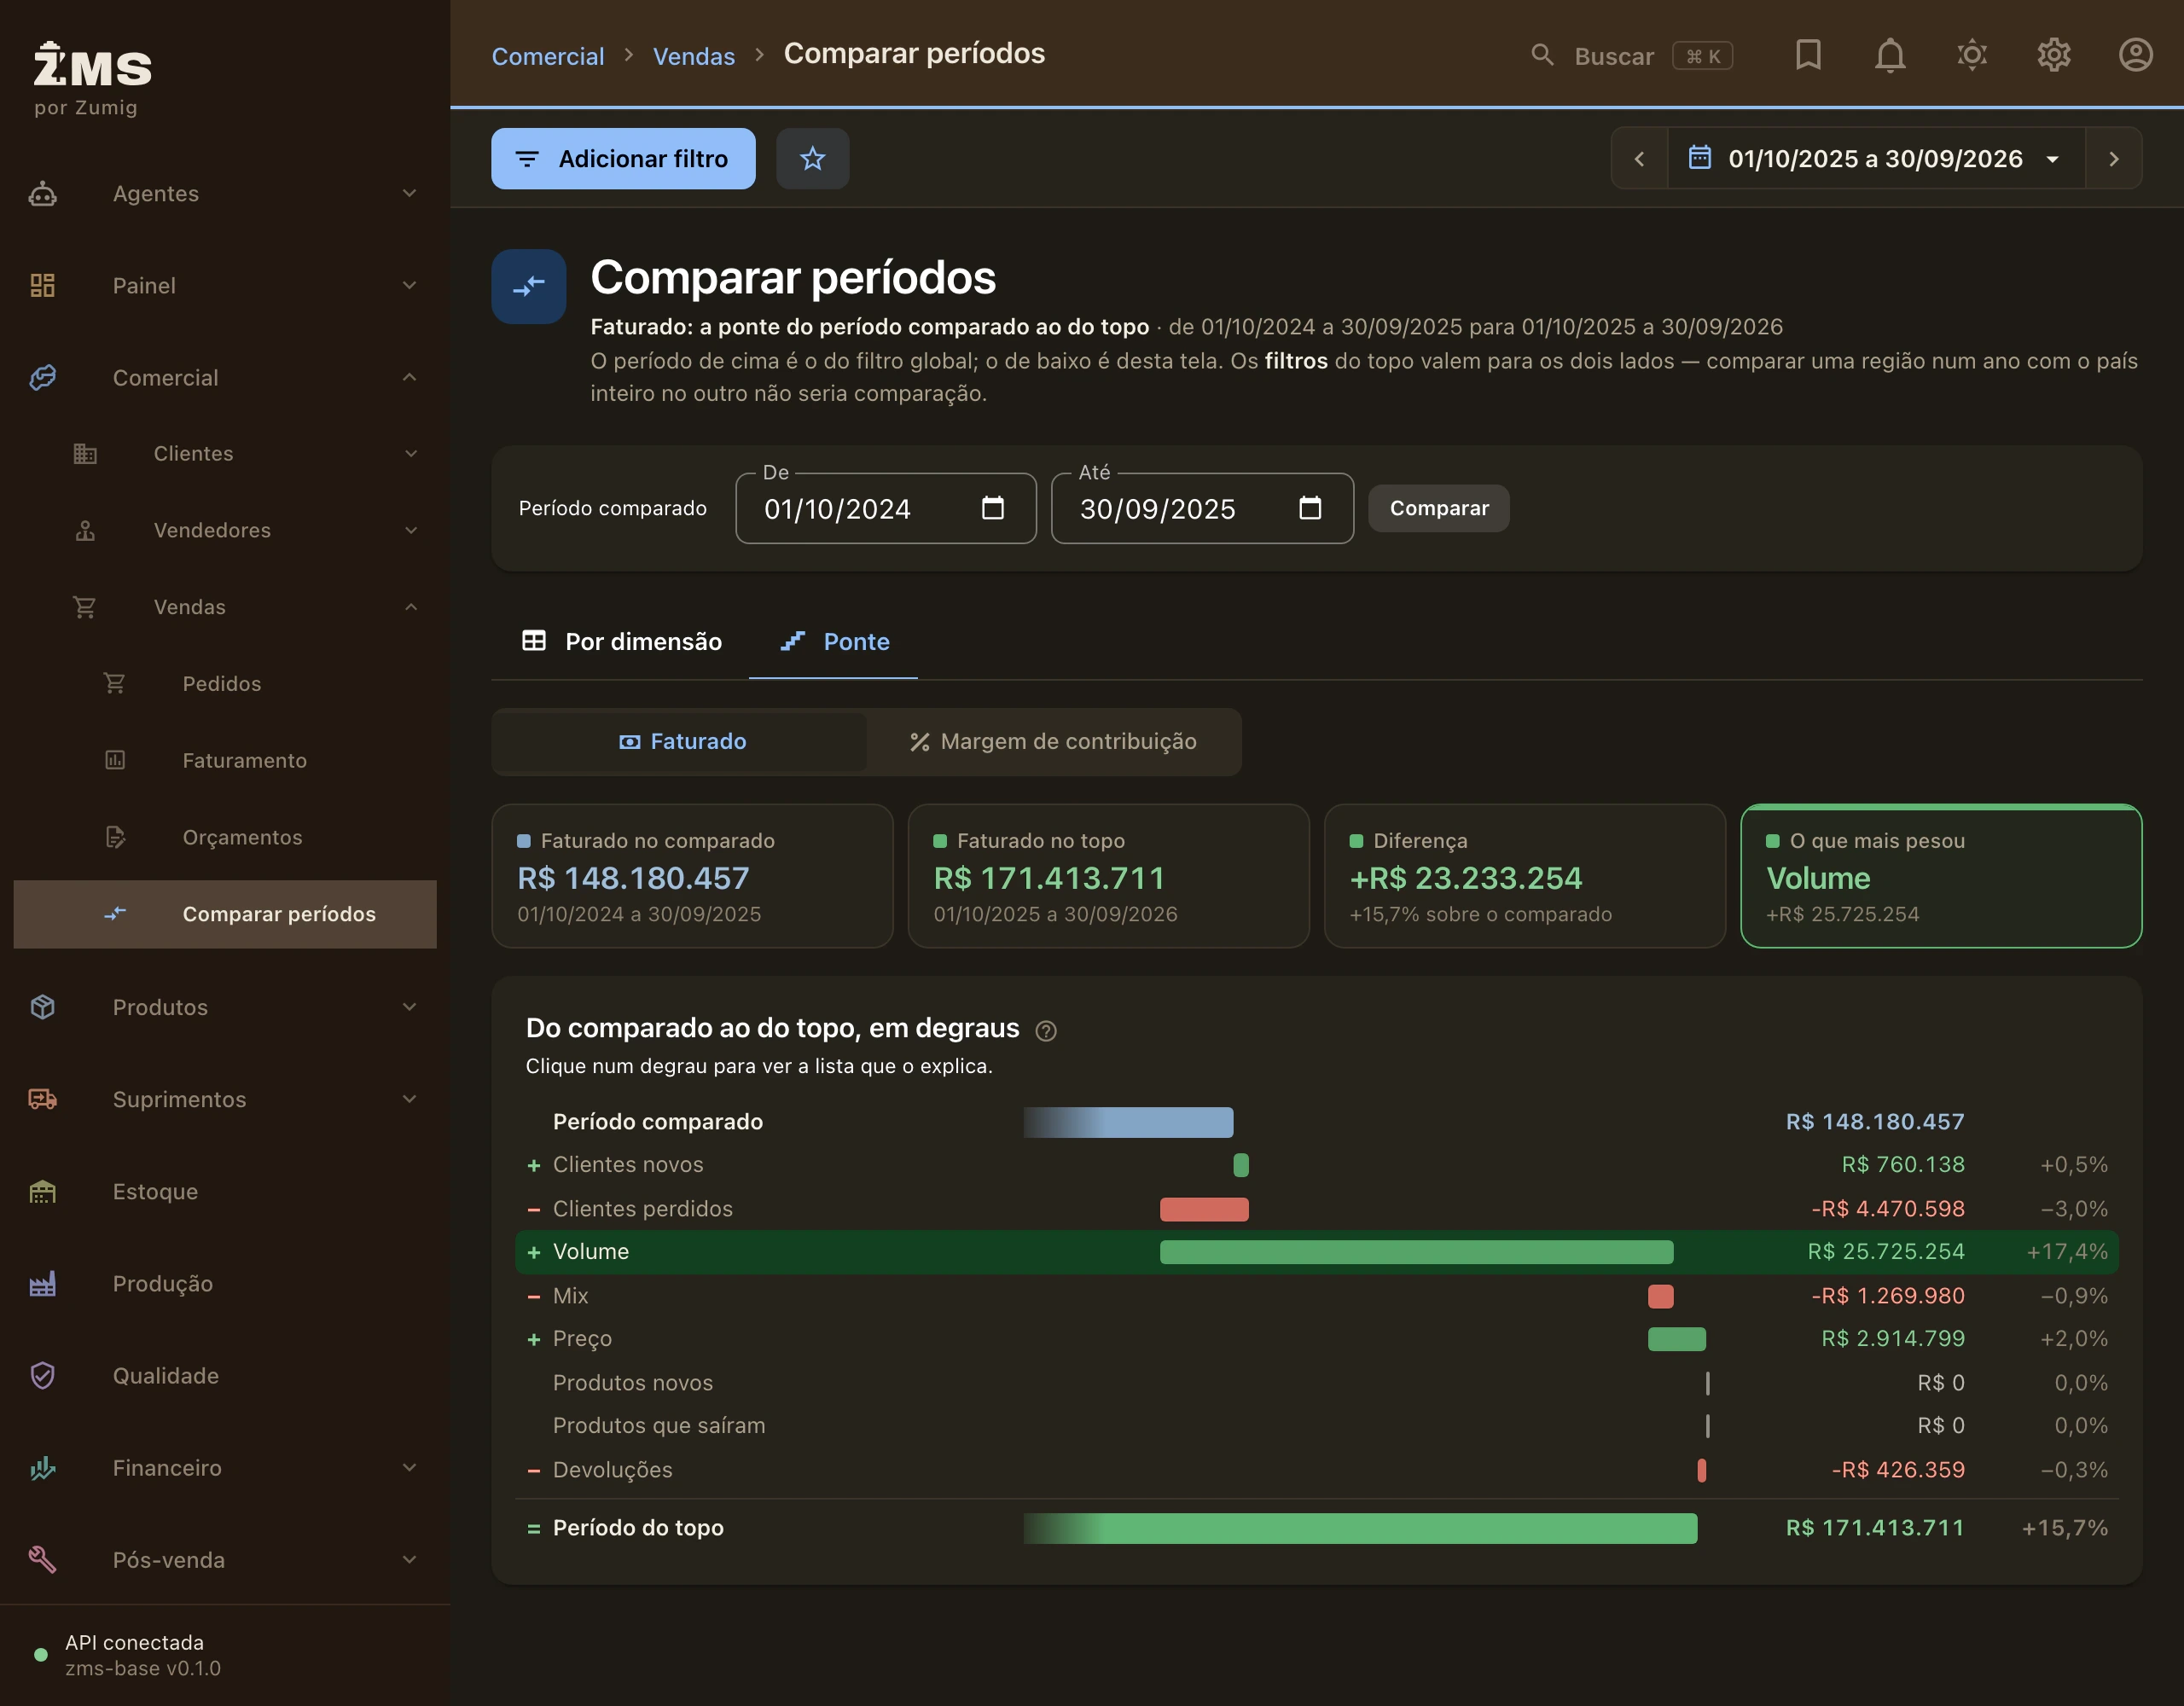
Task: Click the Produtos box icon
Action: click(42, 1007)
